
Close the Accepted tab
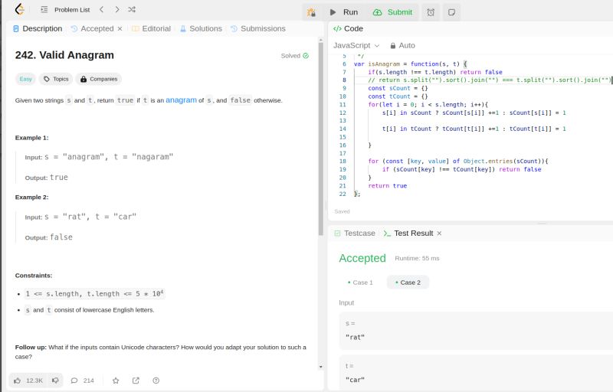pos(120,28)
